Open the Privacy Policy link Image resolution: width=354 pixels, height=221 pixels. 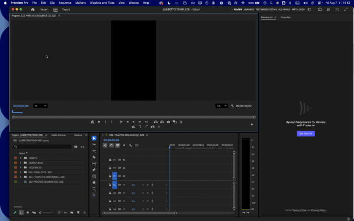tap(319, 210)
